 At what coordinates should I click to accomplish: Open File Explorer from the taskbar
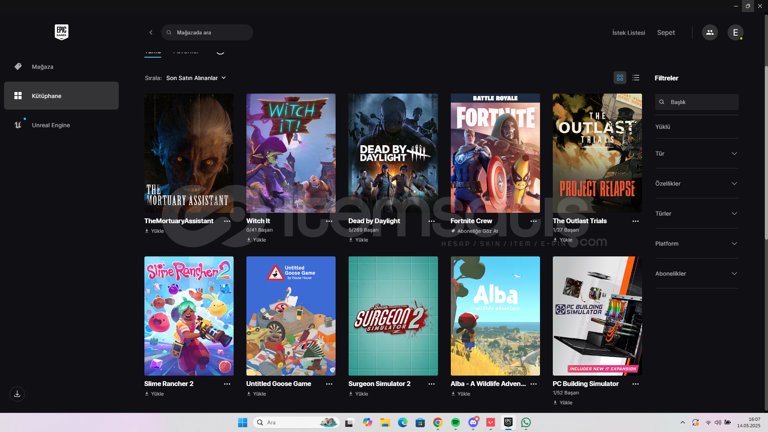[385, 422]
